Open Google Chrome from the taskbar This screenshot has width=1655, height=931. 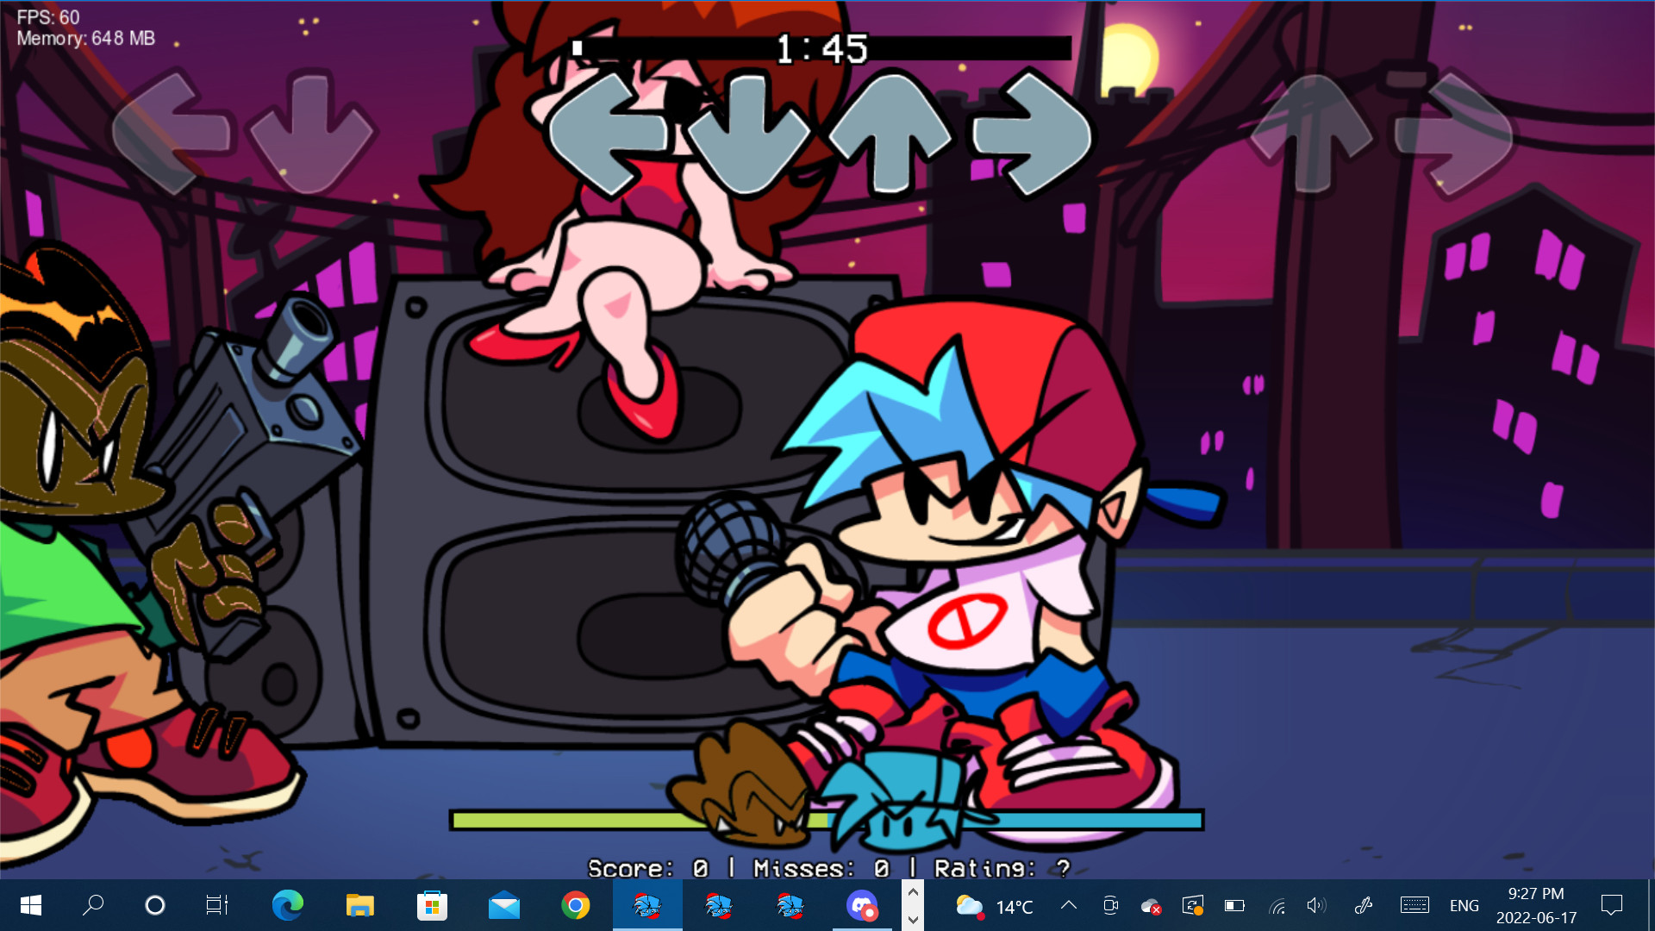(x=575, y=905)
